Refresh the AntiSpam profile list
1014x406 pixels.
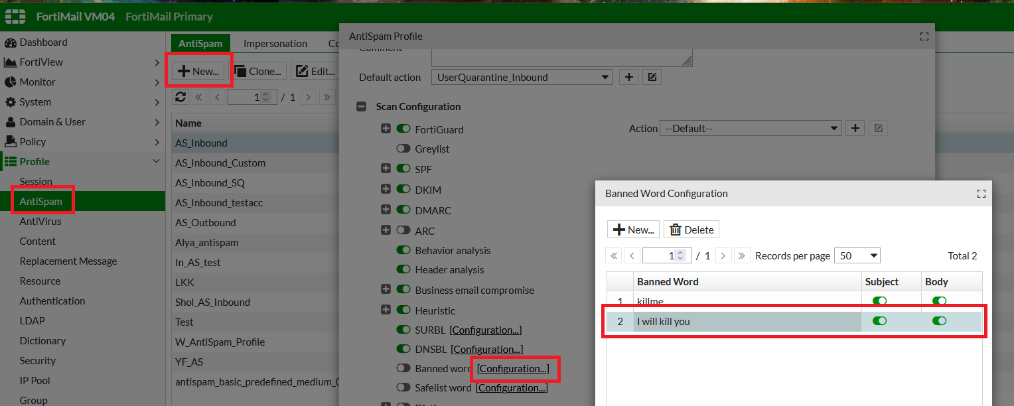click(x=181, y=97)
